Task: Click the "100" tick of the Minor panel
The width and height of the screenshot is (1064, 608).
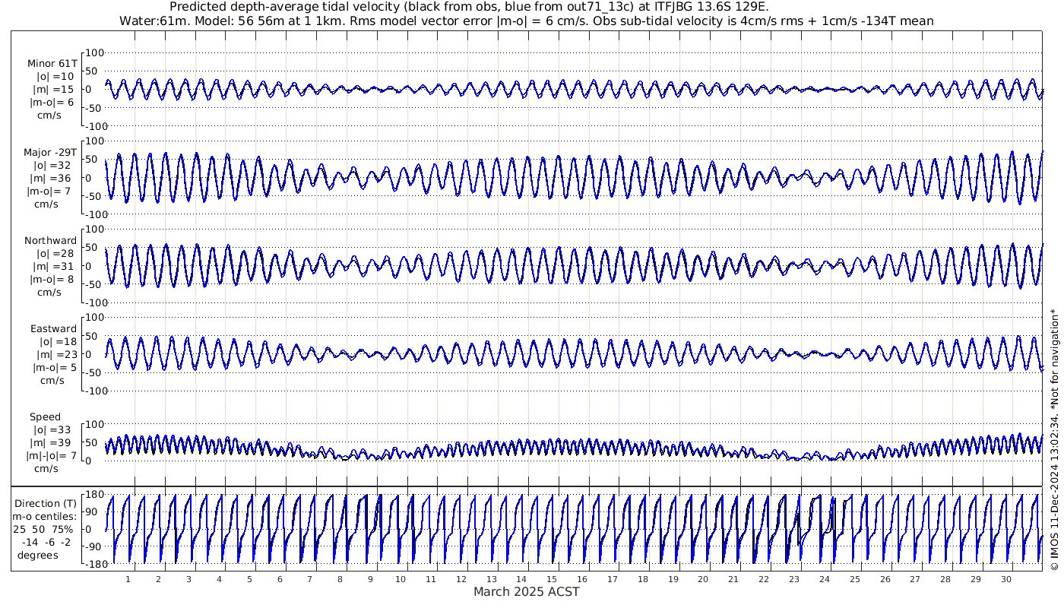Action: tap(93, 52)
